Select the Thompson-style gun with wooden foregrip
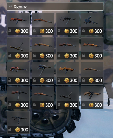Image resolution: width=113 pixels, height=138 pixels. (92, 98)
